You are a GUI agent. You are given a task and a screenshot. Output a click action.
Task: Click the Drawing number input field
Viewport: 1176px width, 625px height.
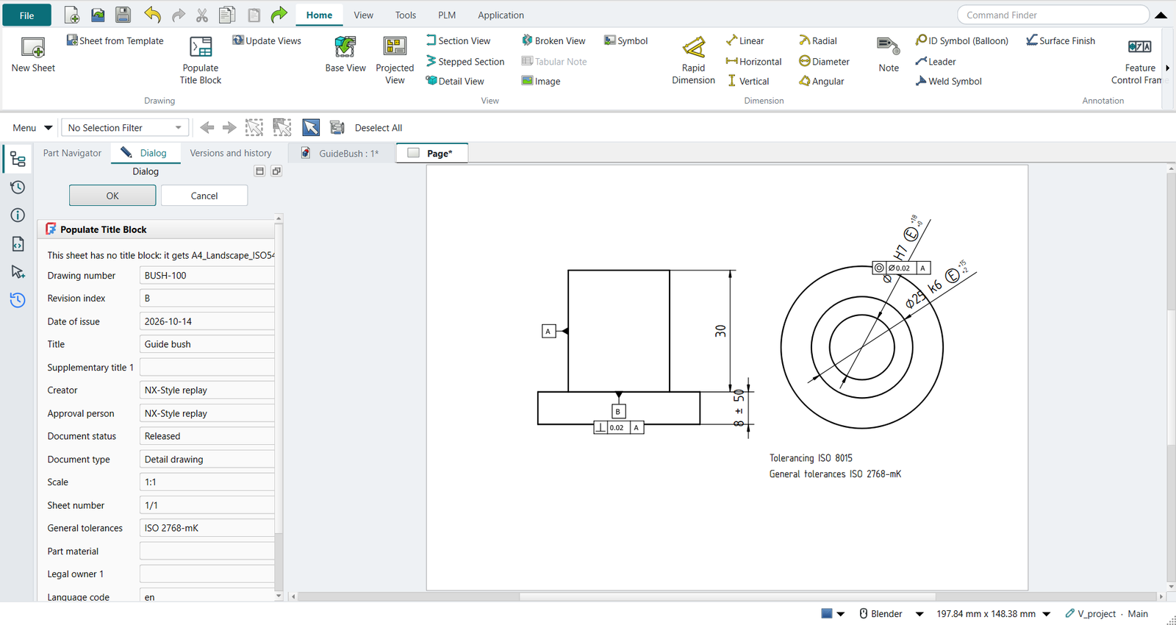207,276
